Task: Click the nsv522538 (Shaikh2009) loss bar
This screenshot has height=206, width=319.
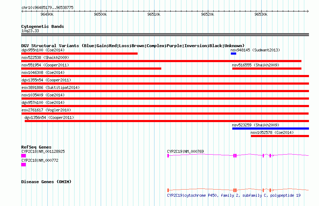Action: [x=161, y=61]
